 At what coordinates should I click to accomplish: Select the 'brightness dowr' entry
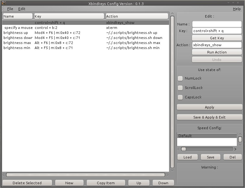point(85,38)
